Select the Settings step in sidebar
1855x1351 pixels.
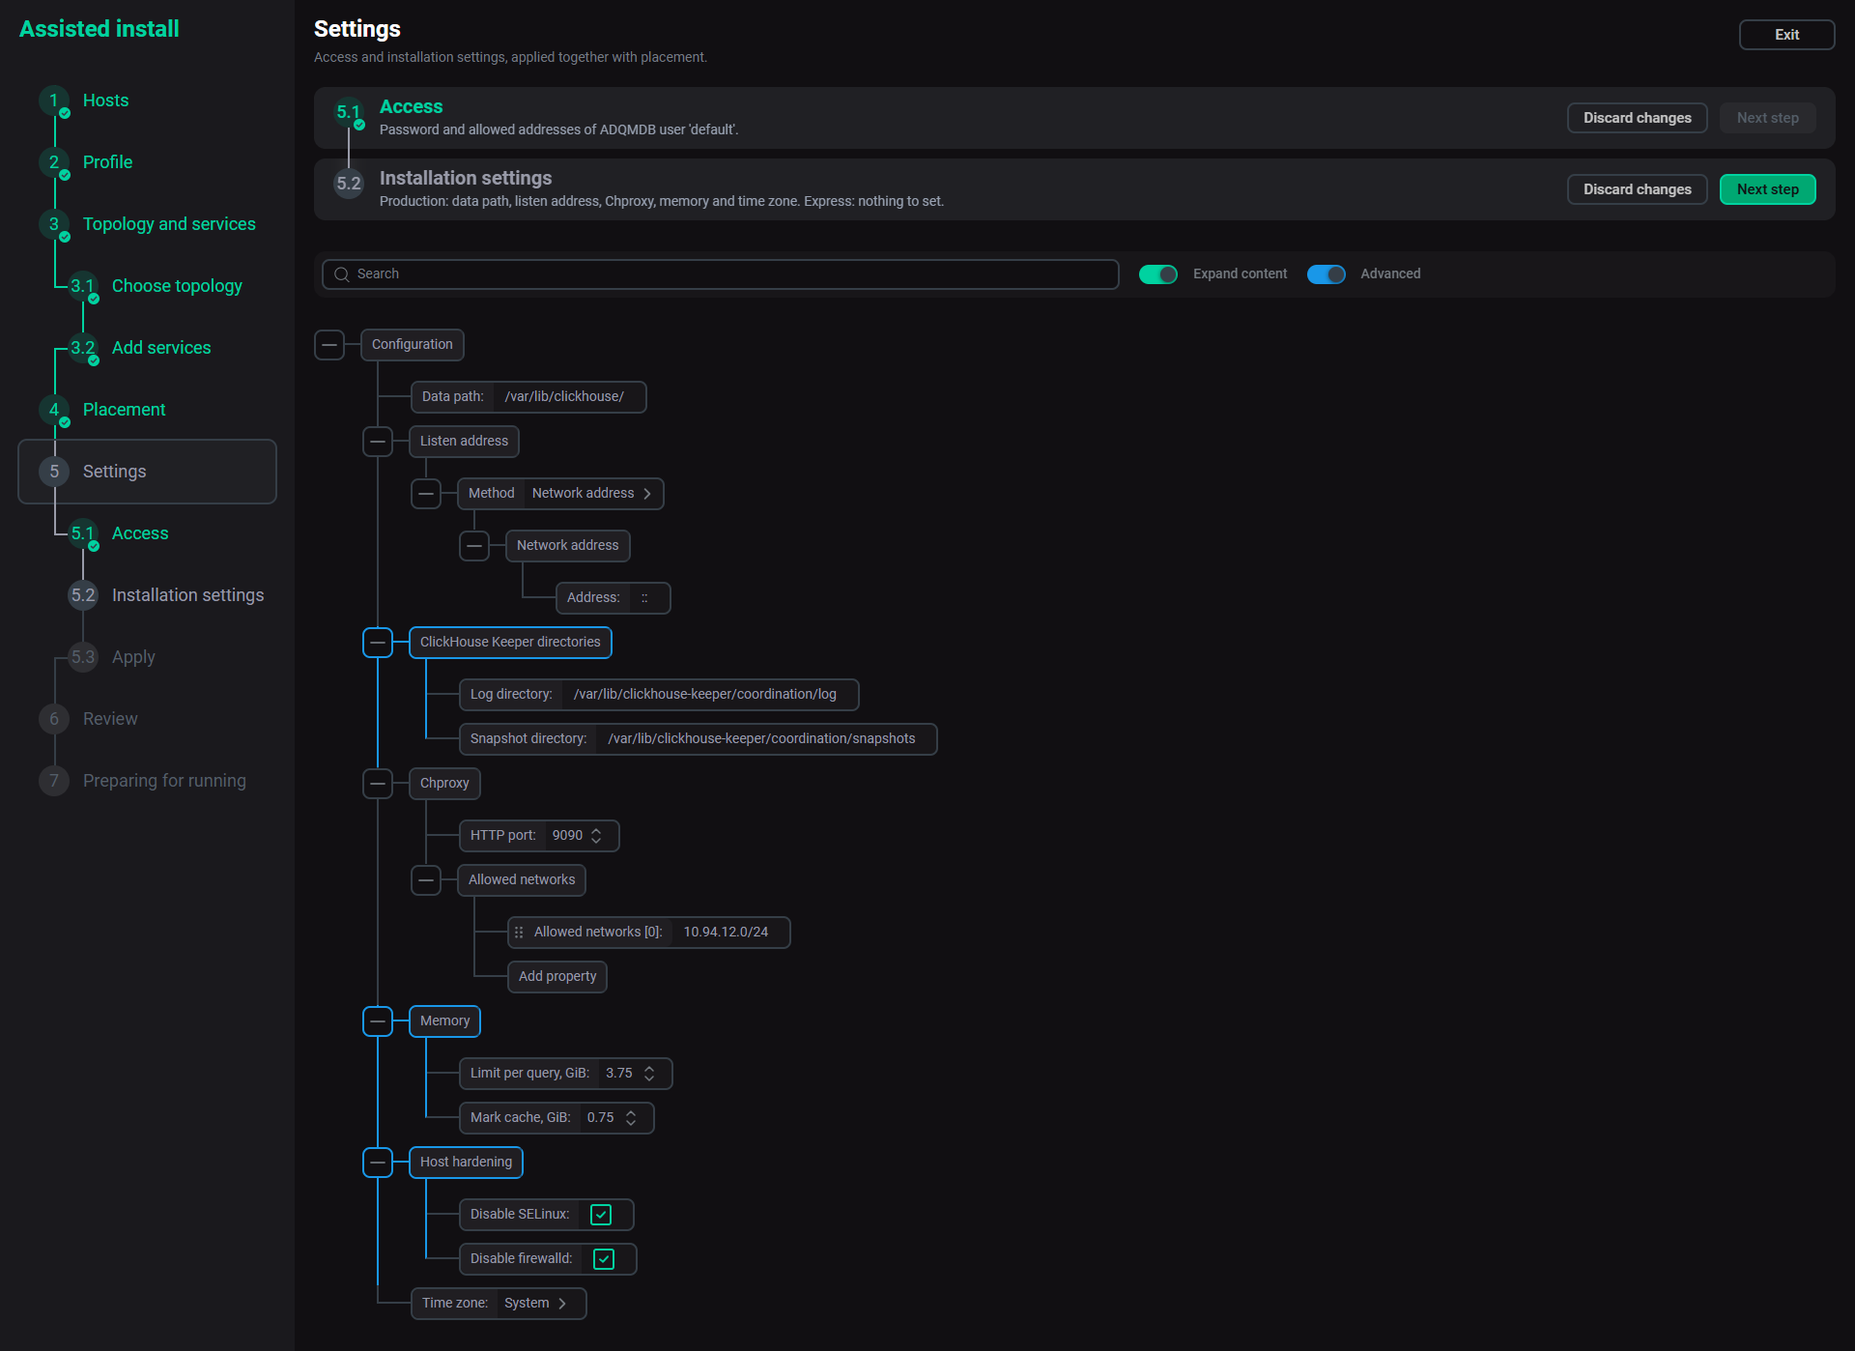147,472
